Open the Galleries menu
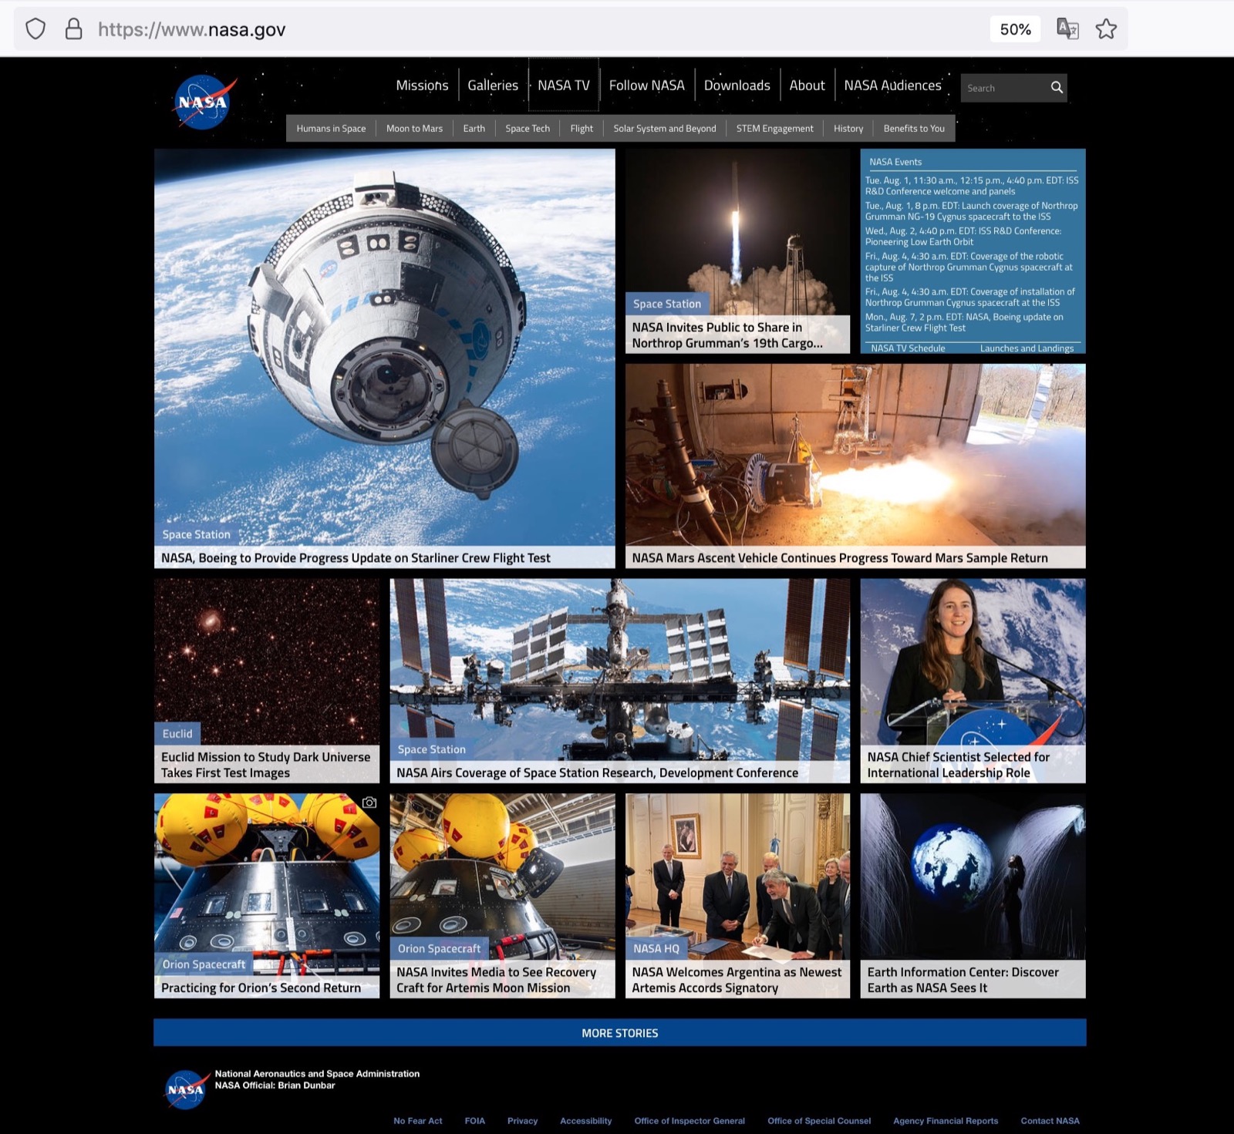This screenshot has height=1134, width=1234. (x=493, y=86)
